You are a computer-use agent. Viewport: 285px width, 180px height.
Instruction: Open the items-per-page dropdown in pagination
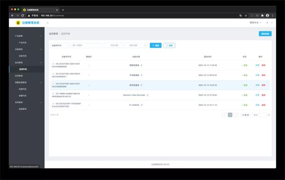246,115
